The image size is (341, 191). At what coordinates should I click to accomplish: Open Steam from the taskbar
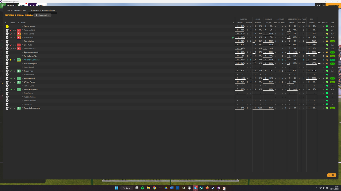(x=213, y=188)
